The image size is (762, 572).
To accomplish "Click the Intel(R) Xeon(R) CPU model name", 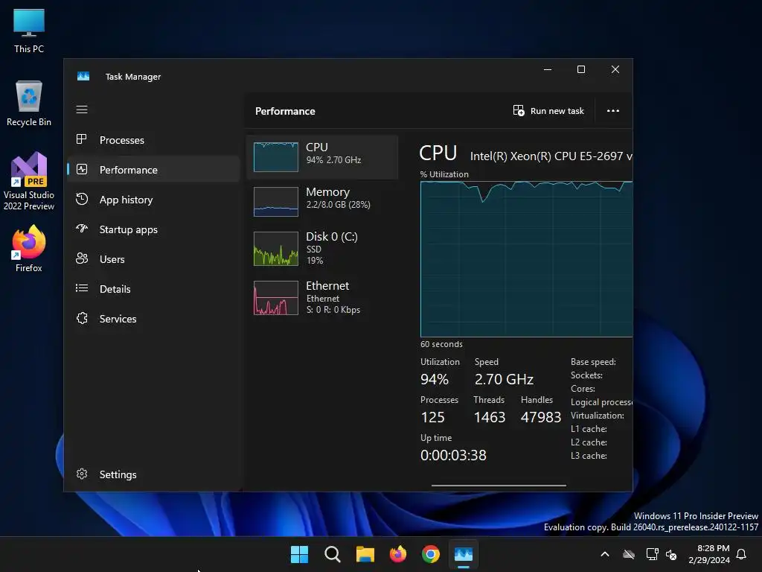I will coord(551,156).
